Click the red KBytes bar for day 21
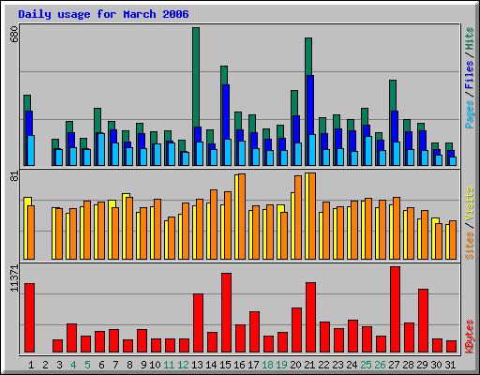Screen dimensions: 480x375 (310, 317)
